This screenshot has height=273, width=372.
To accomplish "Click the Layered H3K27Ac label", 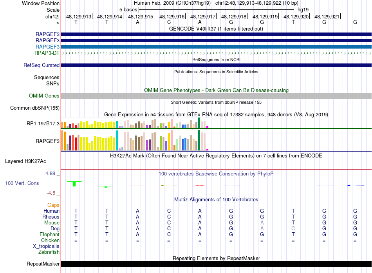I will 25,161.
